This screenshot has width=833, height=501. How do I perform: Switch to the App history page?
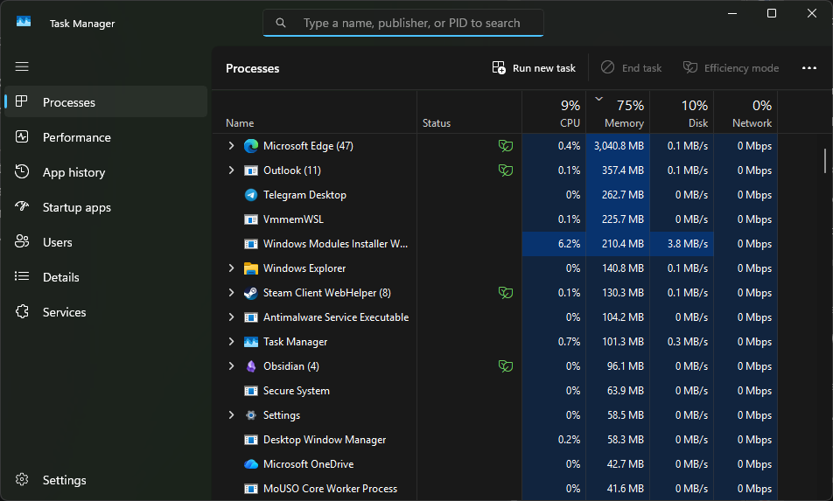73,172
